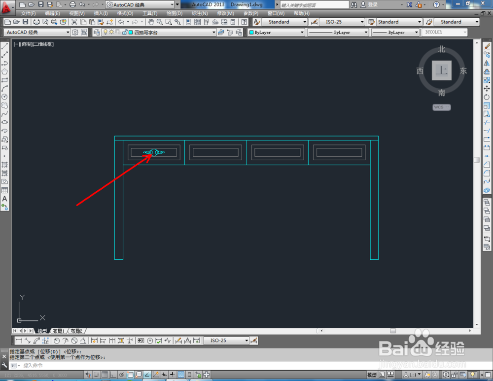Click the Move tool in modify toolbar

click(487, 89)
